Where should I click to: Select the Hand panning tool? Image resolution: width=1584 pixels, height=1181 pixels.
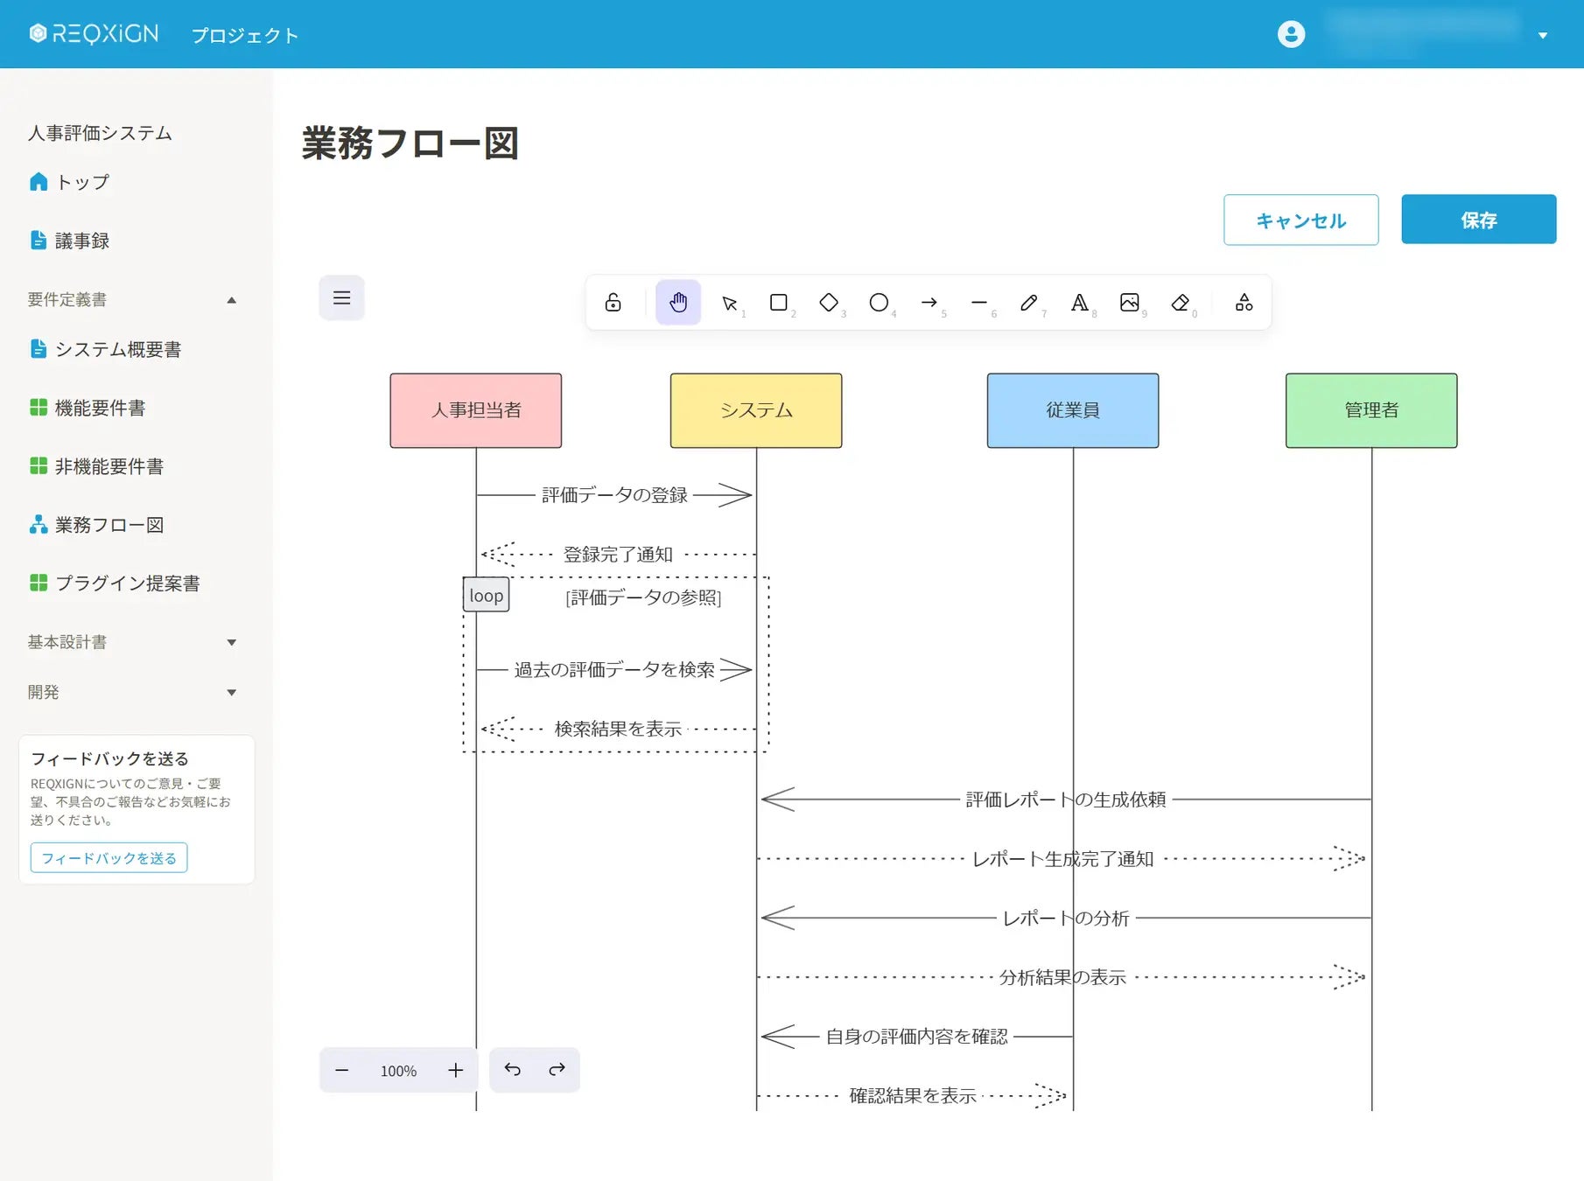click(x=678, y=303)
